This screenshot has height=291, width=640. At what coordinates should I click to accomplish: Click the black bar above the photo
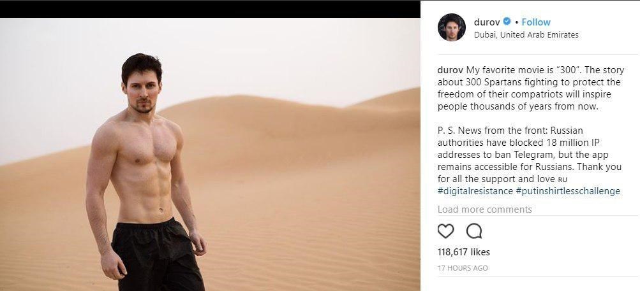click(x=210, y=9)
